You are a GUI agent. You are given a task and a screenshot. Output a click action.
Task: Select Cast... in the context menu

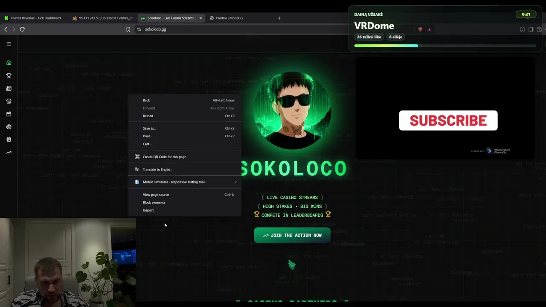tap(185, 144)
